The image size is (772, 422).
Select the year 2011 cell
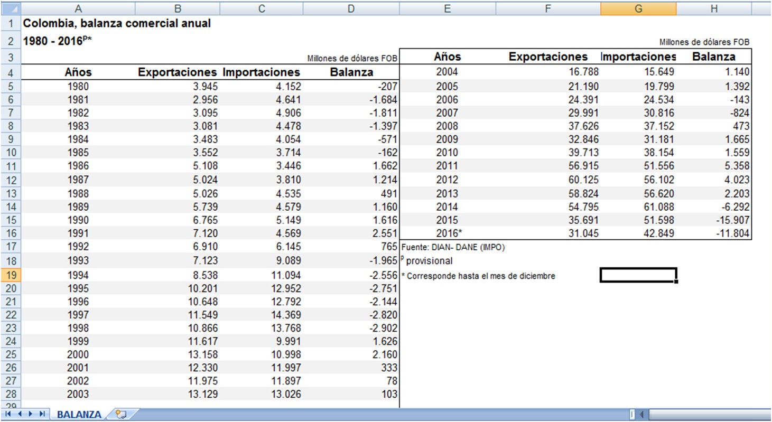point(447,166)
